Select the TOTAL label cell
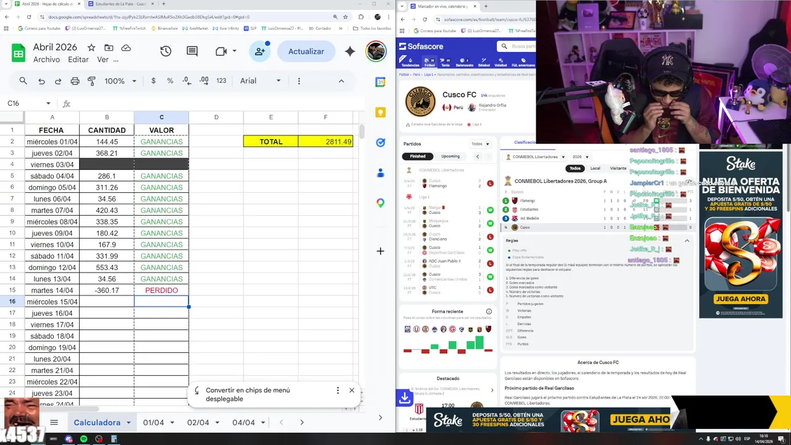Screen dimensions: 791x445 [271, 142]
